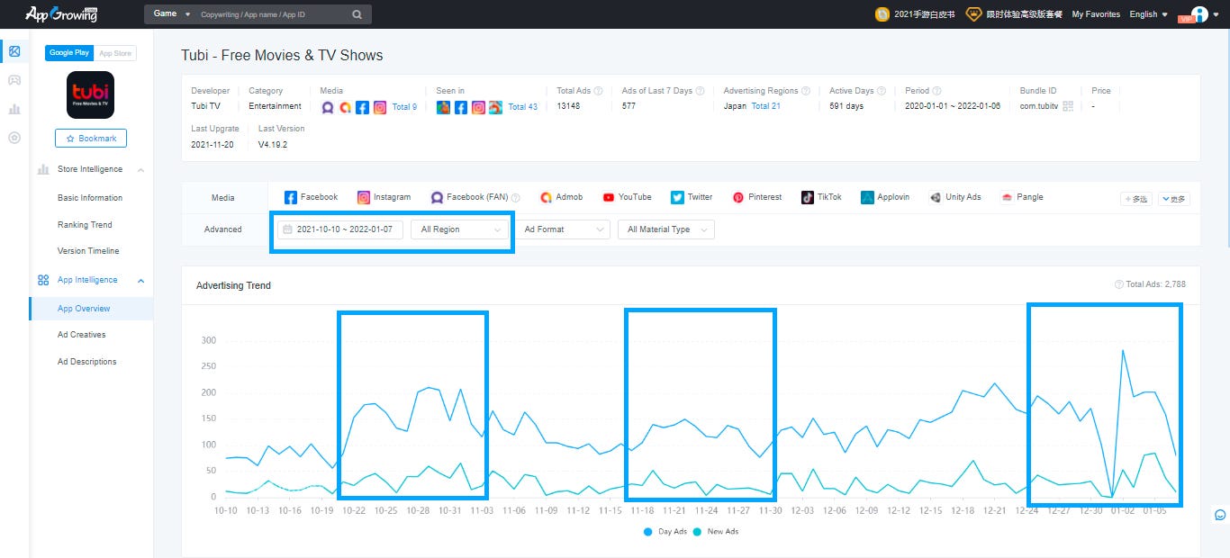Filter media by Pinterest
Viewport: 1230px width, 558px height.
(756, 197)
